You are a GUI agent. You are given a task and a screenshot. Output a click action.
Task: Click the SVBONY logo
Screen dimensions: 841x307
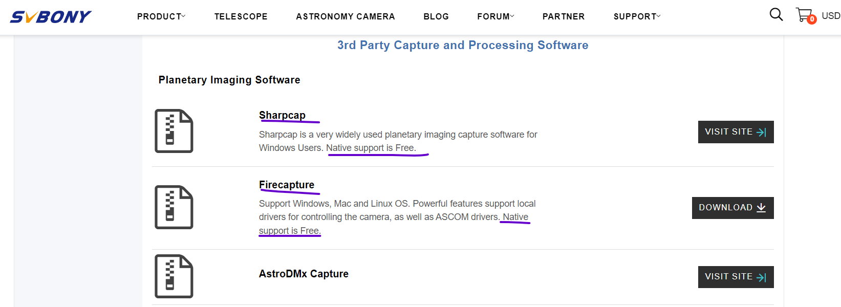(x=51, y=17)
